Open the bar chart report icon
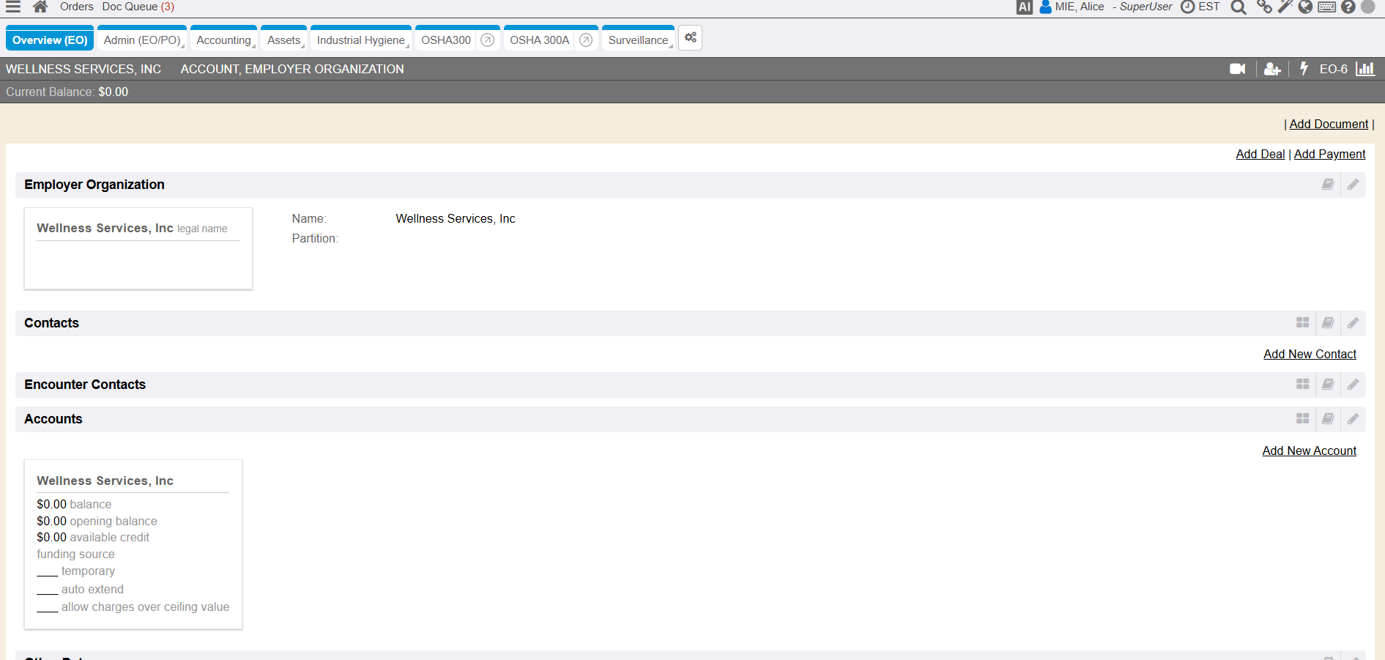The height and width of the screenshot is (660, 1385). click(x=1365, y=69)
